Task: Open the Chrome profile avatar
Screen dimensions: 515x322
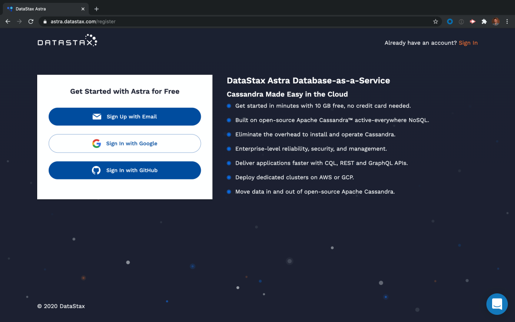Action: (495, 21)
